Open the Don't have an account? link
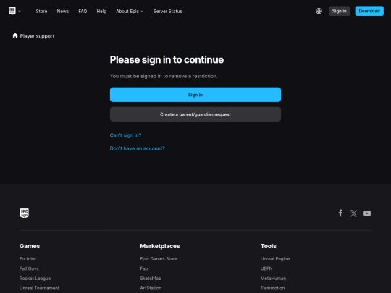This screenshot has height=293, width=391. pos(138,148)
